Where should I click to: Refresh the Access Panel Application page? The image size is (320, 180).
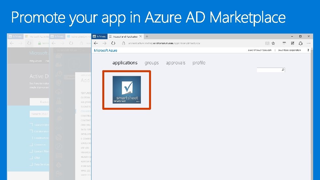(113, 43)
